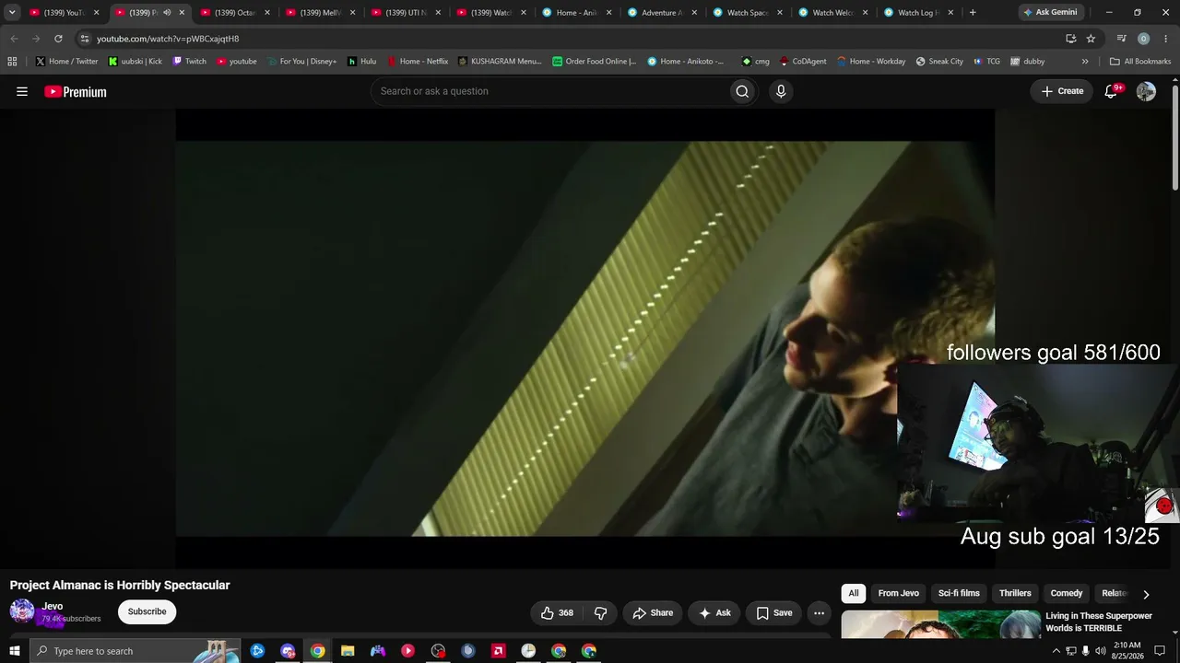Switch to the Watch Log Horizon tab
Viewport: 1180px width, 663px height.
[917, 13]
